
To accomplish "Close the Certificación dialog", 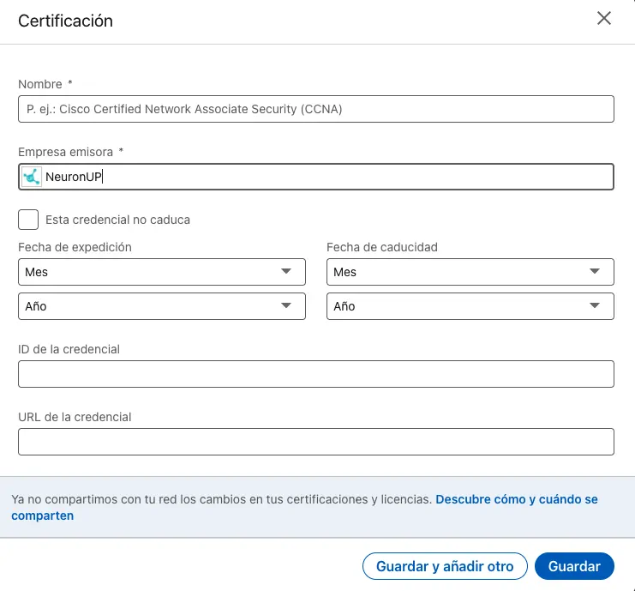I will pyautogui.click(x=604, y=19).
